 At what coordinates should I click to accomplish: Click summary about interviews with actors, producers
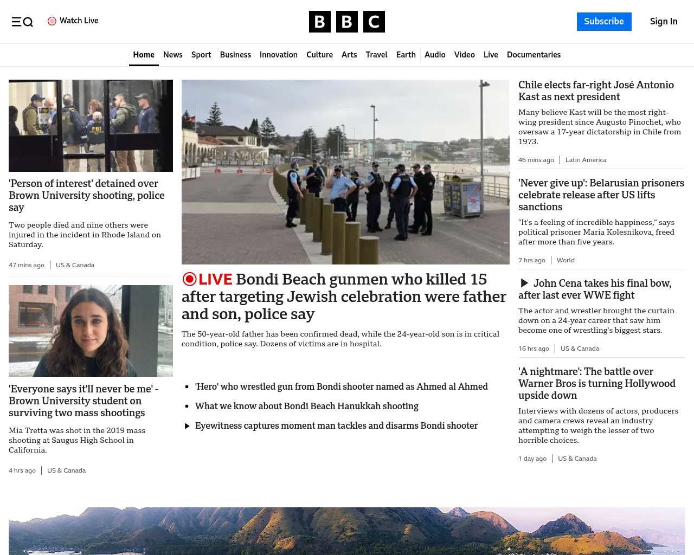[x=598, y=425]
